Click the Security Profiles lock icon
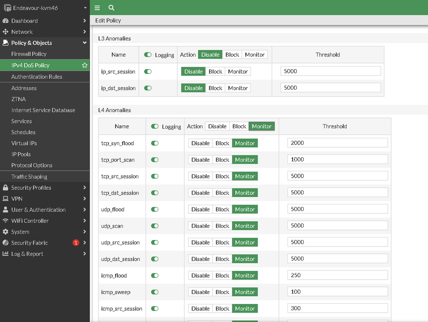 click(6, 188)
